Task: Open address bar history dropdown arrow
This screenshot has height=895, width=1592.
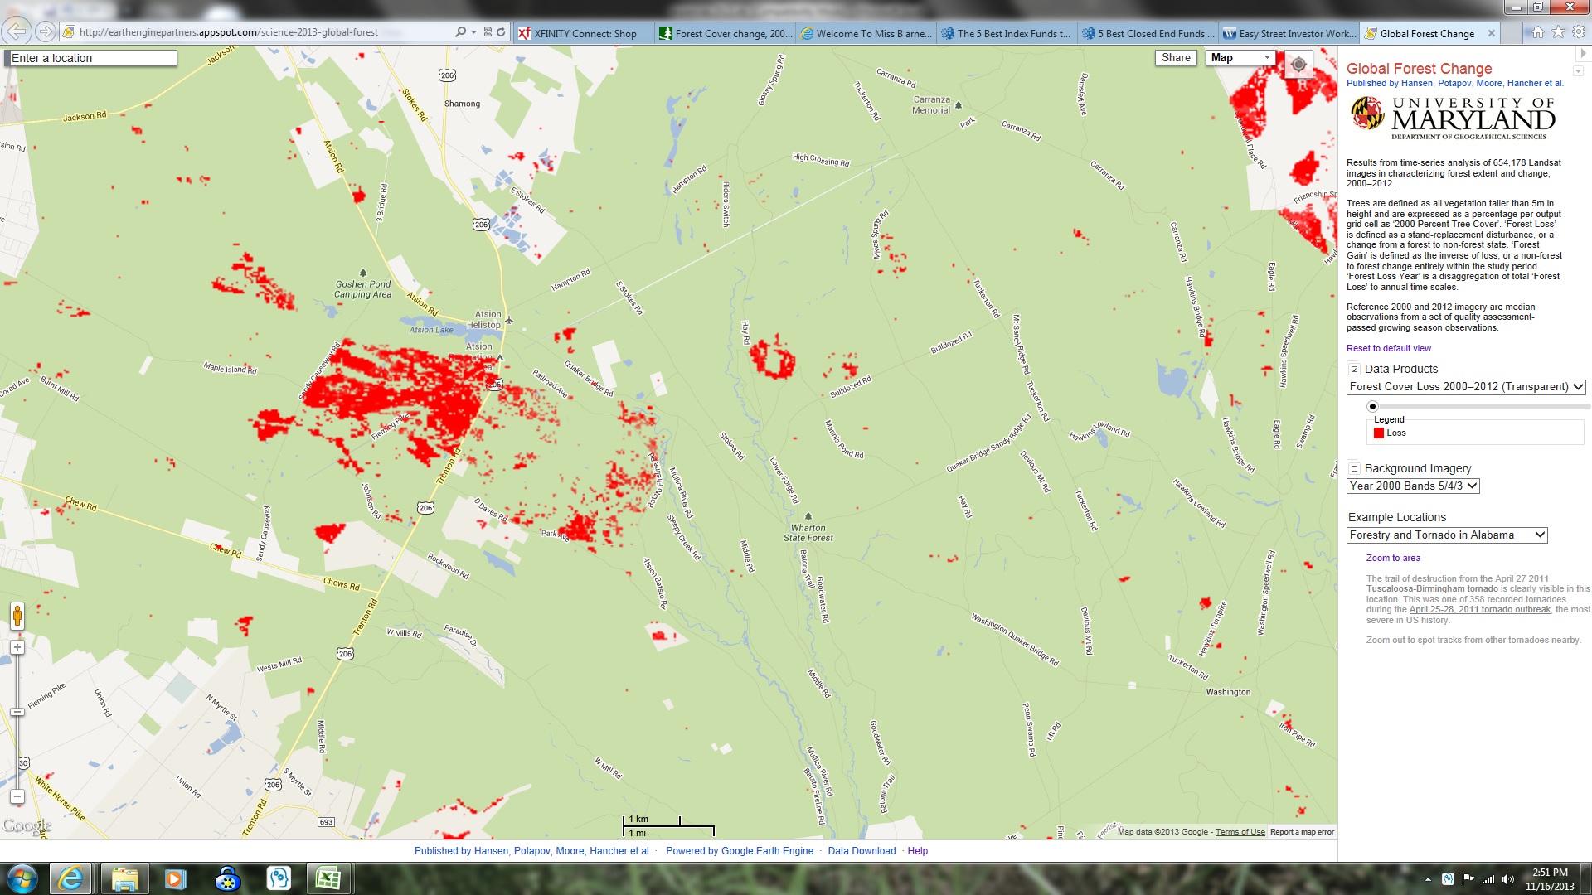Action: click(x=473, y=32)
